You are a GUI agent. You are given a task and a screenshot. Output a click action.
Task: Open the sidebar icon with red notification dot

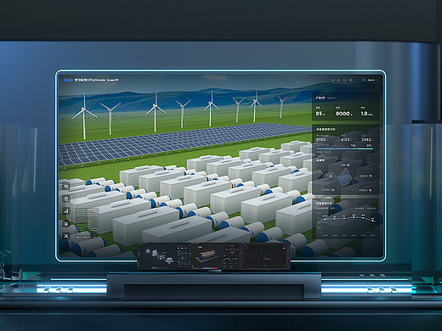[x=66, y=223]
